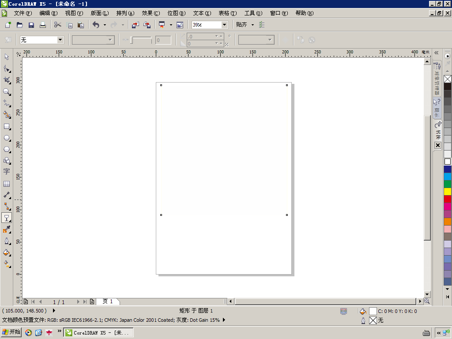Open the 工具(O) menu
Screen dimensions: 452x339
pos(253,13)
